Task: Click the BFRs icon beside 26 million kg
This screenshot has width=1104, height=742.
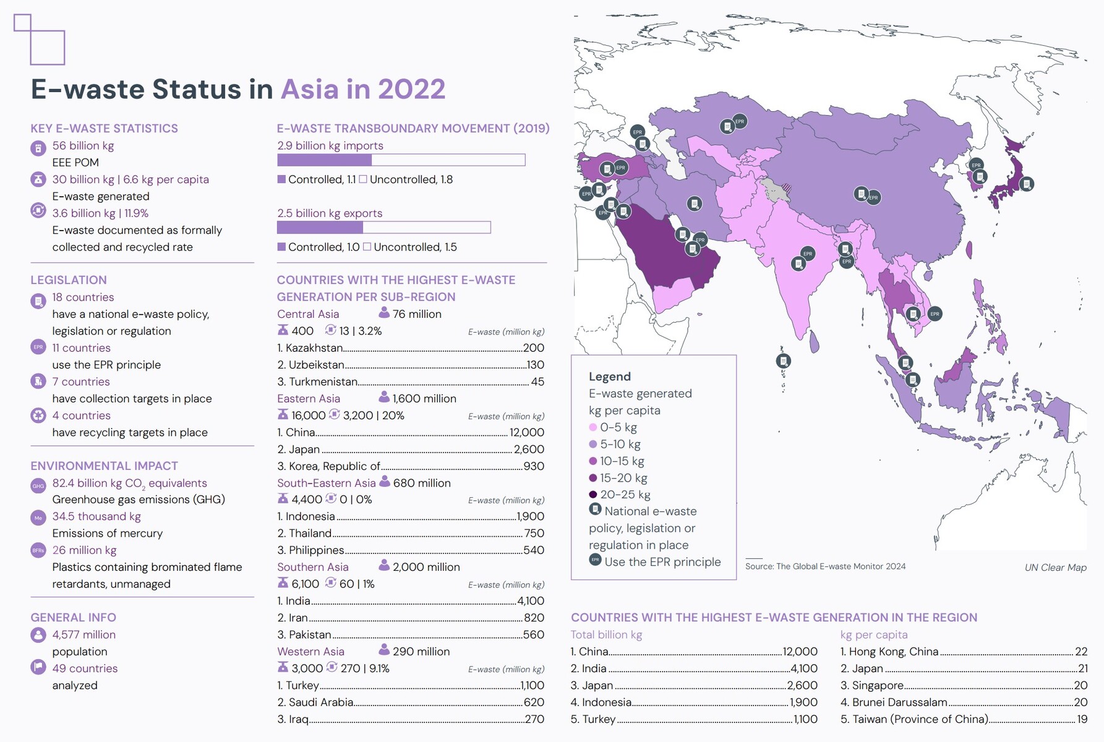Action: click(38, 550)
